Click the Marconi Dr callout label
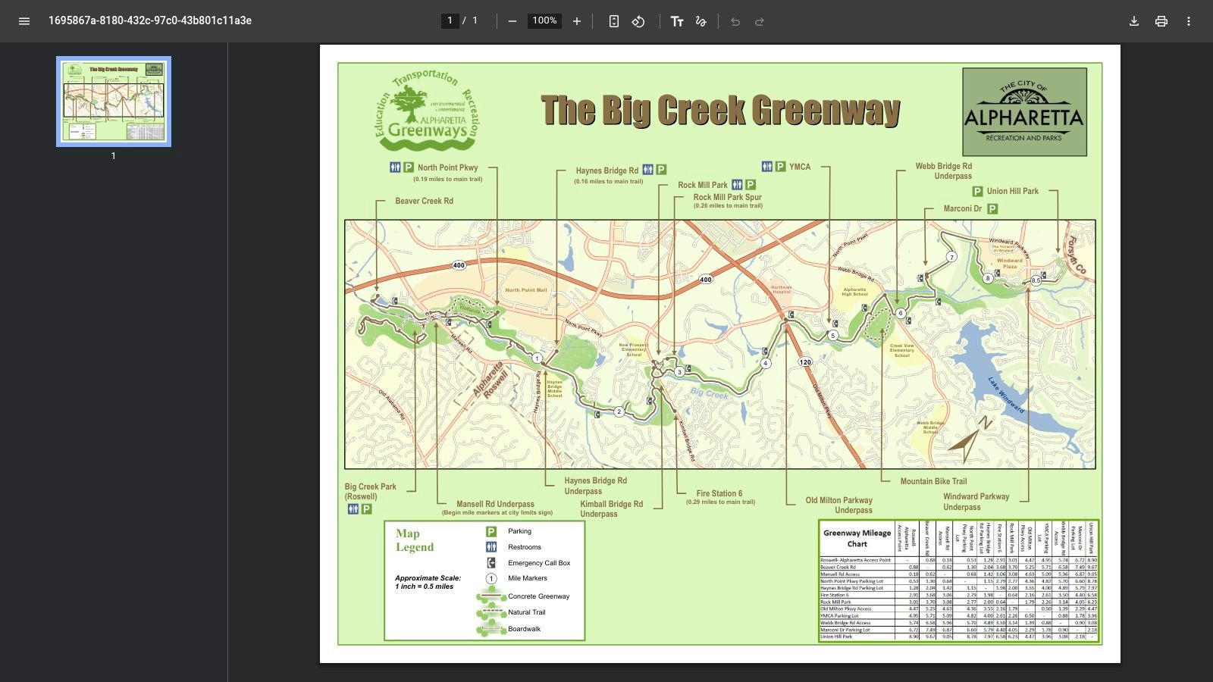Viewport: 1213px width, 682px height. tap(962, 208)
